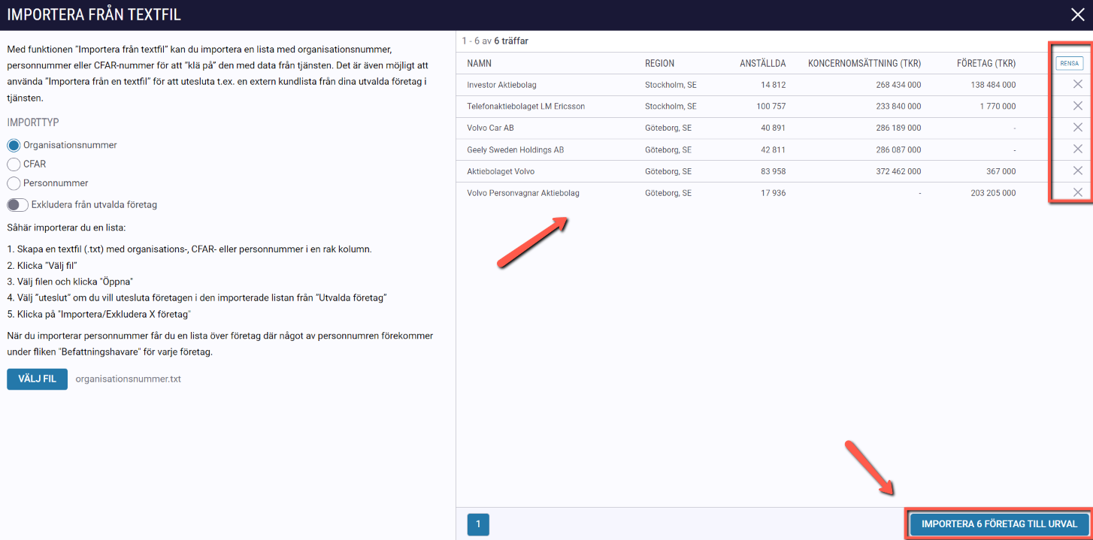
Task: Click employee count 17 936
Action: [774, 193]
